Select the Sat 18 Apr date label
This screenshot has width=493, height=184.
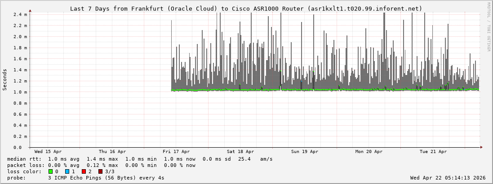(x=240, y=152)
